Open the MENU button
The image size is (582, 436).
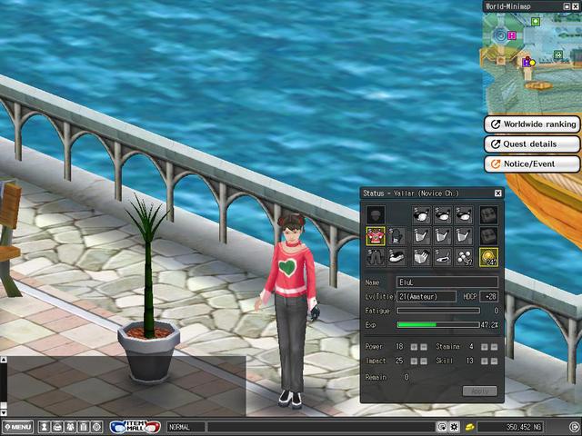[18, 427]
